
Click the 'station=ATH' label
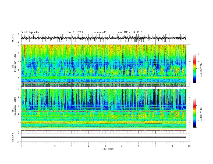click(x=100, y=32)
